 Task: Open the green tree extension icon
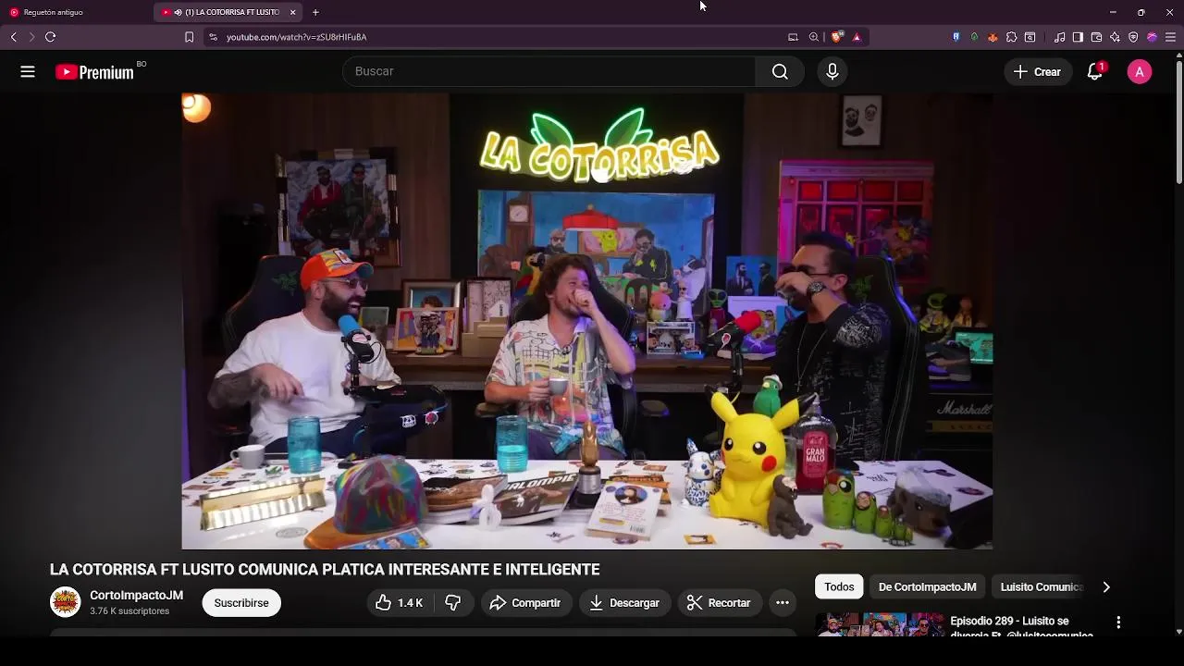[x=974, y=37]
